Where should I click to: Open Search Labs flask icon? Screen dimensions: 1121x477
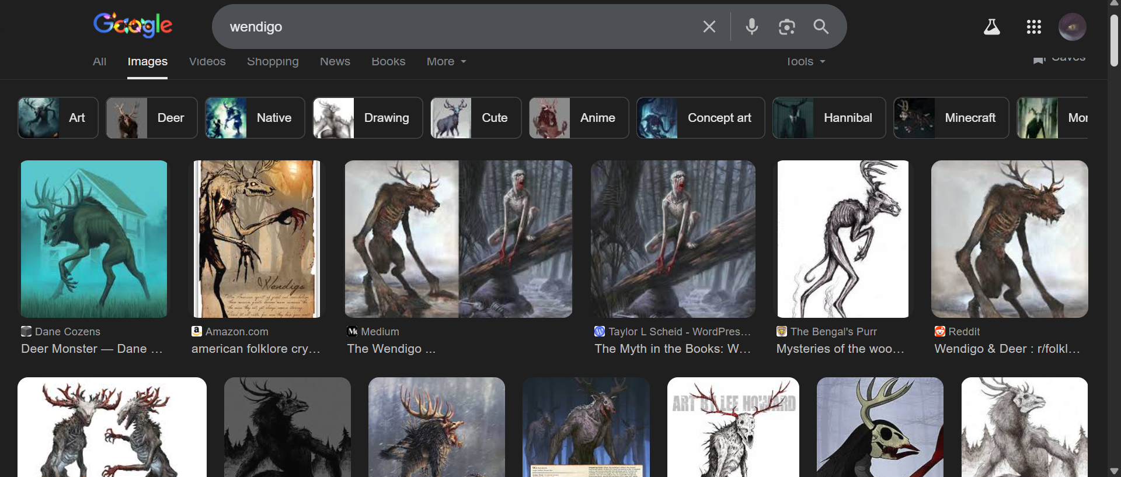992,27
